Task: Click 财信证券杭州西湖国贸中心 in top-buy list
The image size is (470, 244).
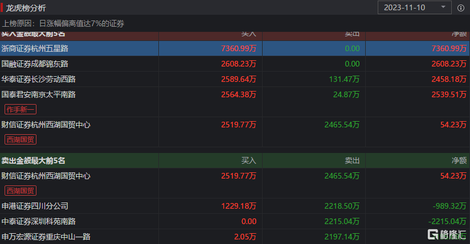Action: 46,125
